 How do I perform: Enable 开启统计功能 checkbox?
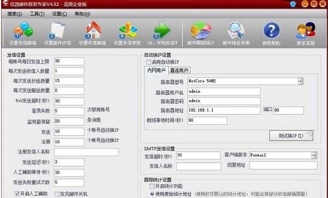[x=152, y=186]
